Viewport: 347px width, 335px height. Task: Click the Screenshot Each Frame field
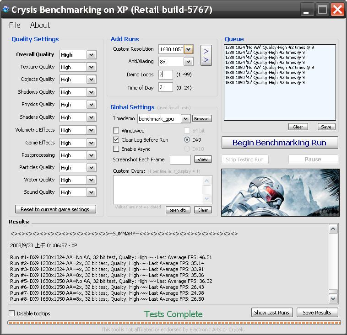click(180, 160)
